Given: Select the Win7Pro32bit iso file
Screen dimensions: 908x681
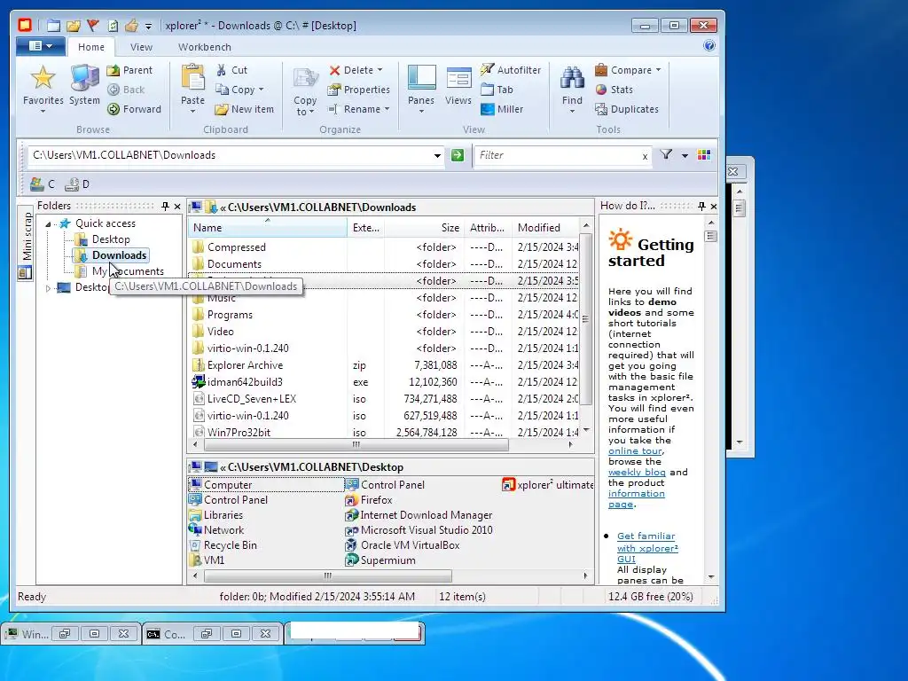Looking at the screenshot, I should [x=239, y=432].
